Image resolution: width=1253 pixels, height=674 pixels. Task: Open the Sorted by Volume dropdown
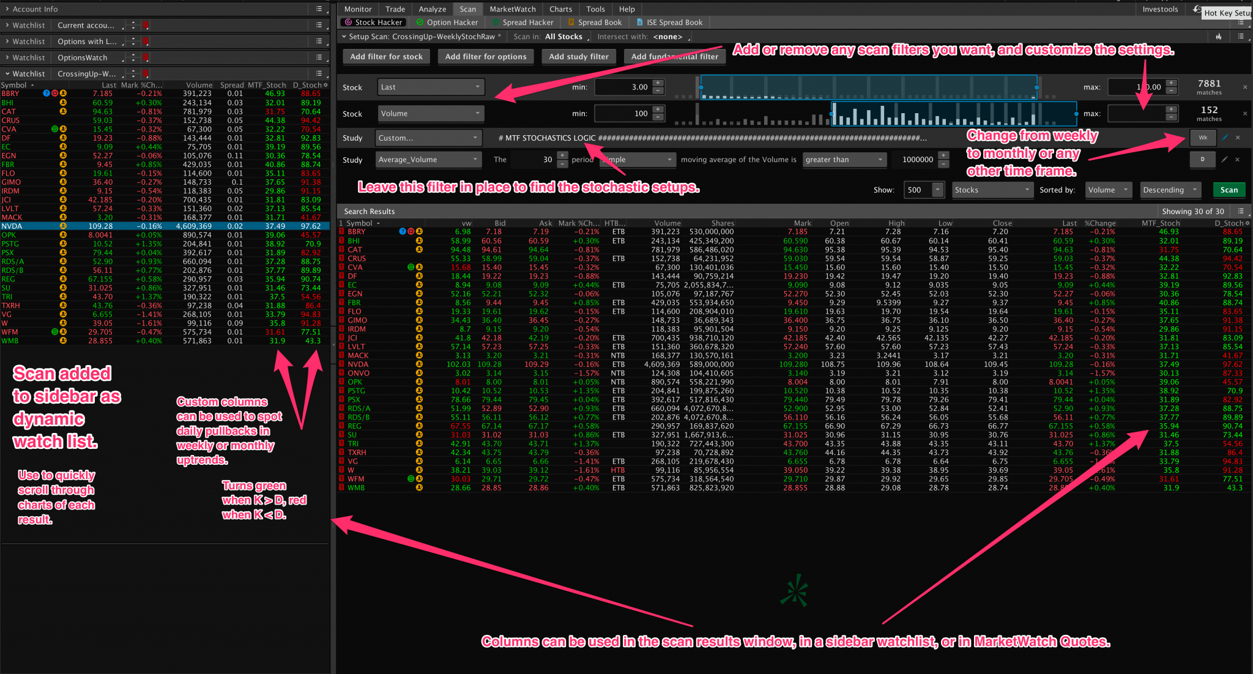coord(1107,190)
